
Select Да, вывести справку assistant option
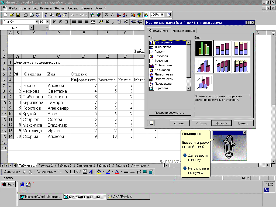tap(196, 157)
